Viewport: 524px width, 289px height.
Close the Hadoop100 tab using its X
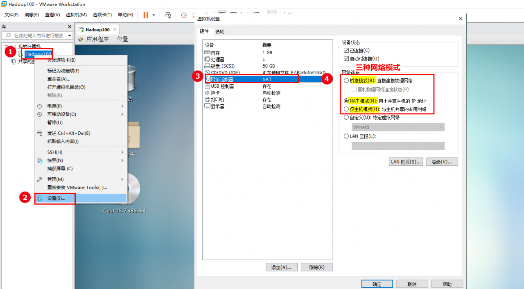pos(115,29)
